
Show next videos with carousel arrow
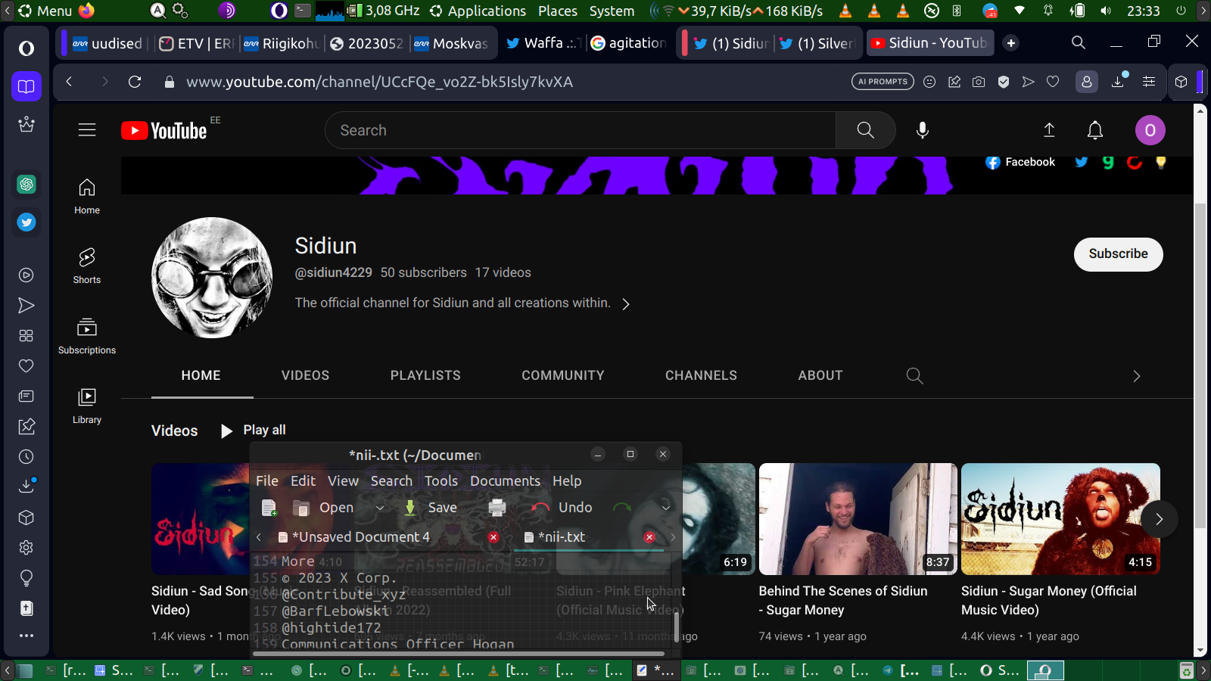pos(1159,519)
